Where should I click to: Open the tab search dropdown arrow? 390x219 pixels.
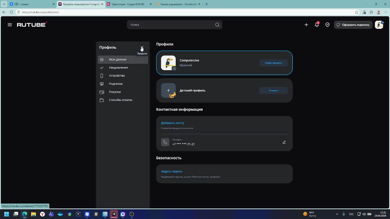(4, 4)
